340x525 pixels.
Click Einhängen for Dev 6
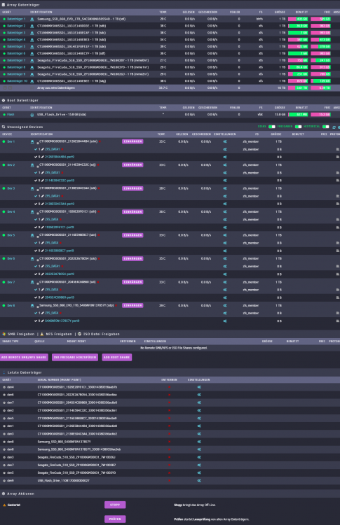pyautogui.click(x=132, y=259)
